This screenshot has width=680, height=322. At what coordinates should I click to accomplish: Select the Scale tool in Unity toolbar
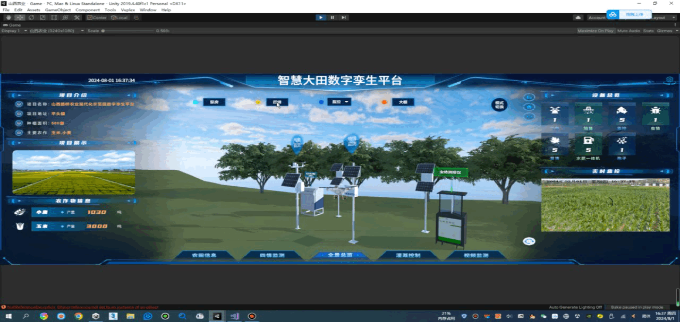42,17
